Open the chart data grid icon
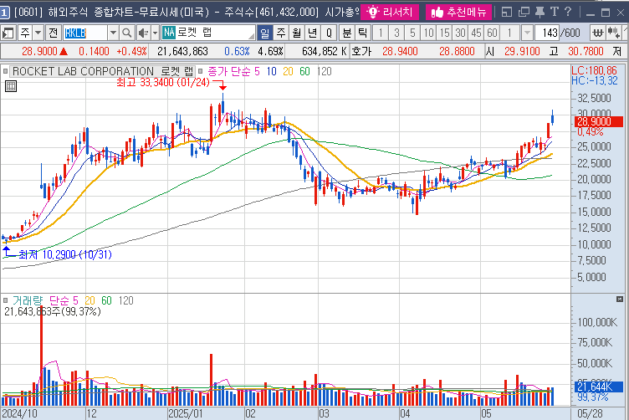Image resolution: width=629 pixels, height=420 pixels. [x=11, y=86]
